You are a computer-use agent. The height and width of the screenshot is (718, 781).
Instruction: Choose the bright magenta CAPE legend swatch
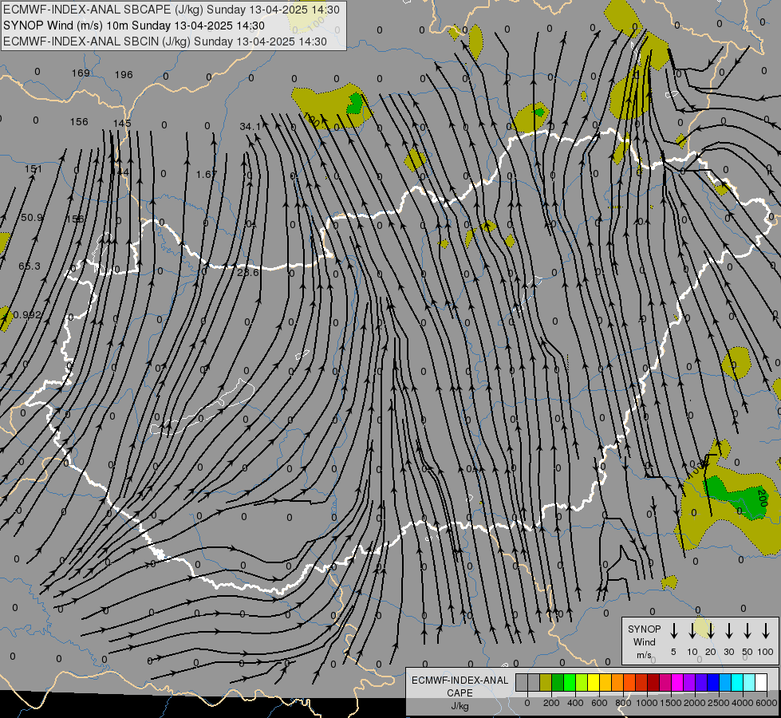(x=677, y=682)
